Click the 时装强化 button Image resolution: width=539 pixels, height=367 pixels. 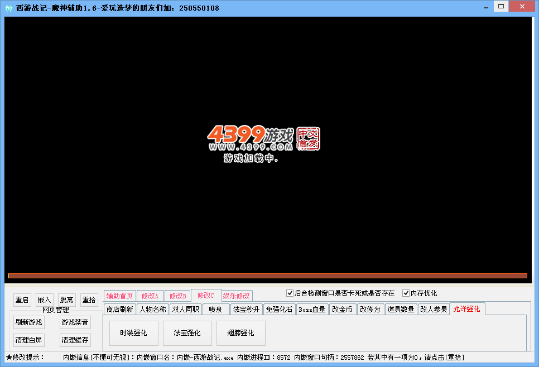point(134,333)
